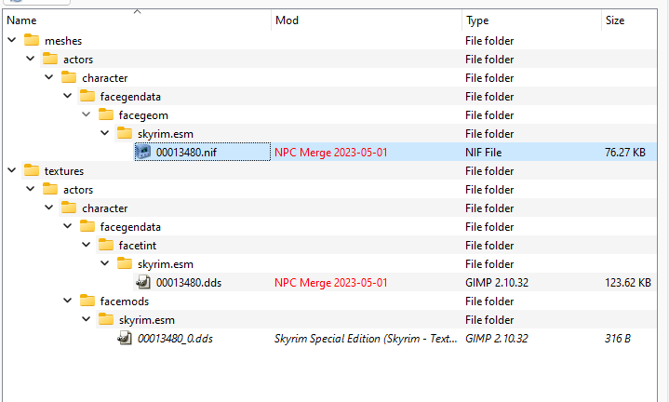Click the 316 B size cell

tap(618, 339)
